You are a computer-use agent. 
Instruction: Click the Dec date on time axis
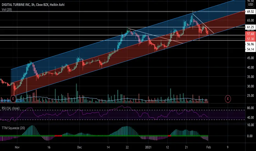pyautogui.click(x=79, y=147)
